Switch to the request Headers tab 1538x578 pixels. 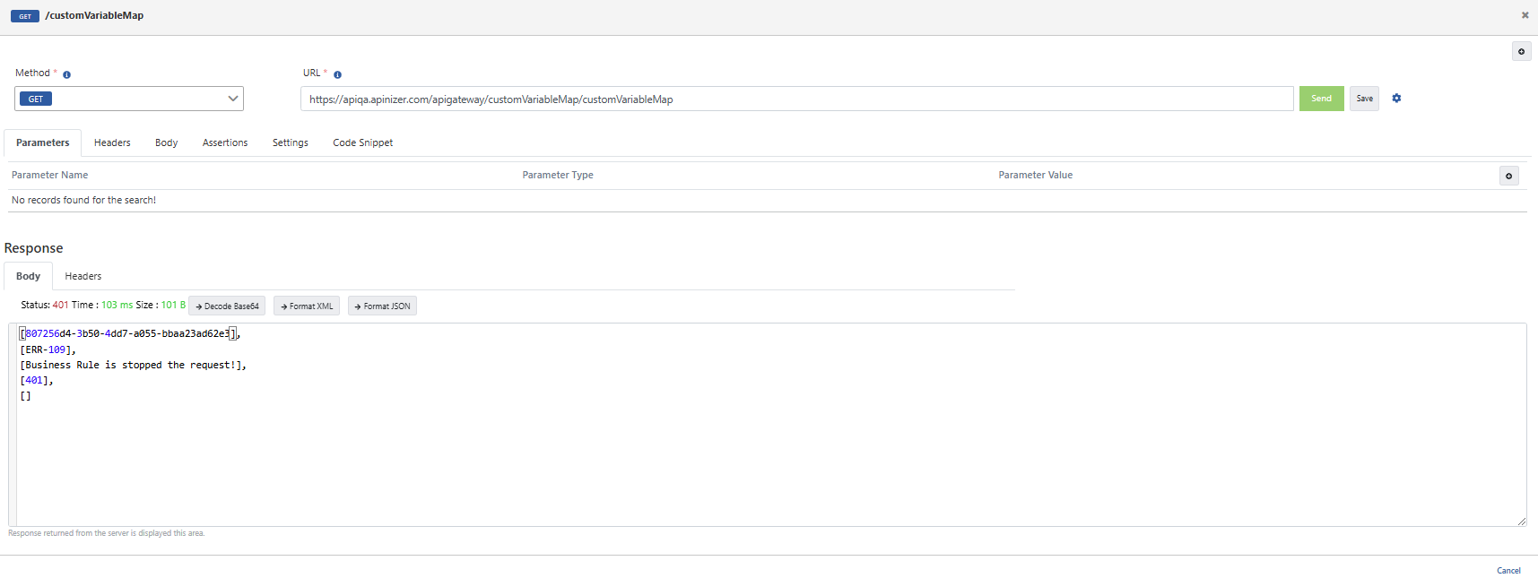click(112, 143)
